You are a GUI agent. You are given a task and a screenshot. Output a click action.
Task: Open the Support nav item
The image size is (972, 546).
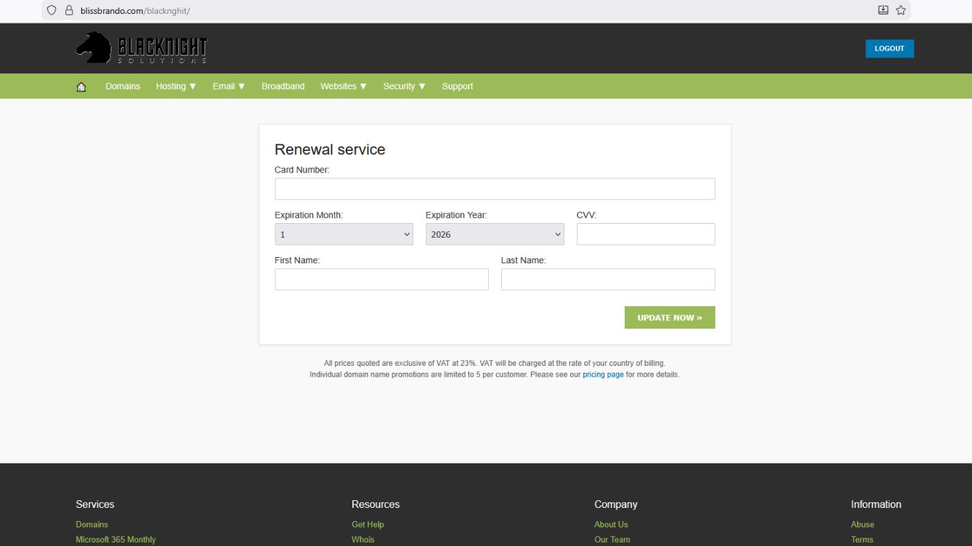pos(457,87)
